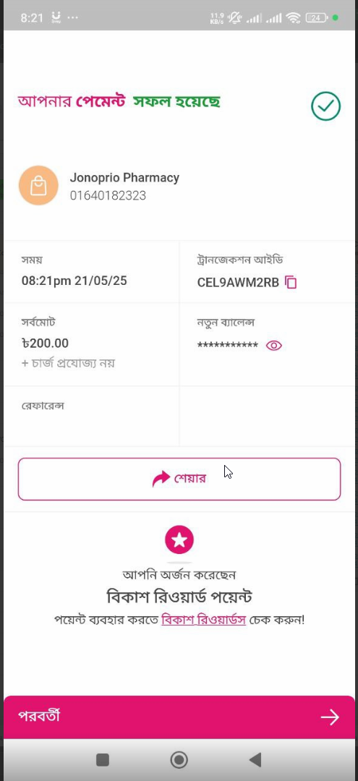Viewport: 358px width, 781px height.
Task: Open the বিকাশ রিওয়ার্ডস link
Action: tap(204, 620)
